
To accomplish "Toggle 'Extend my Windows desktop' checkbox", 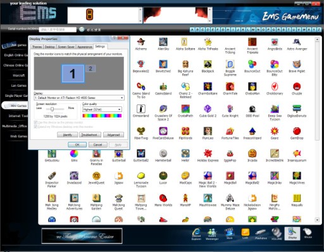I will (x=35, y=127).
